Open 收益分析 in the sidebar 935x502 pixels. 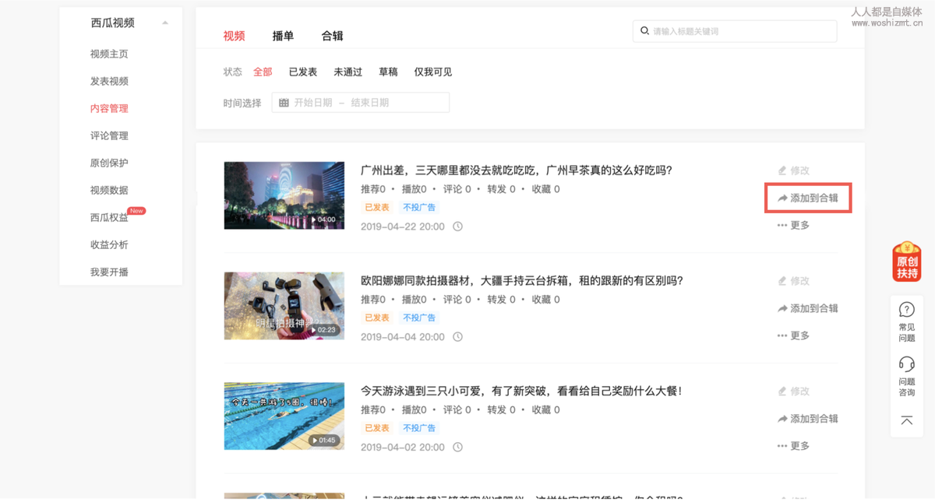(x=109, y=244)
